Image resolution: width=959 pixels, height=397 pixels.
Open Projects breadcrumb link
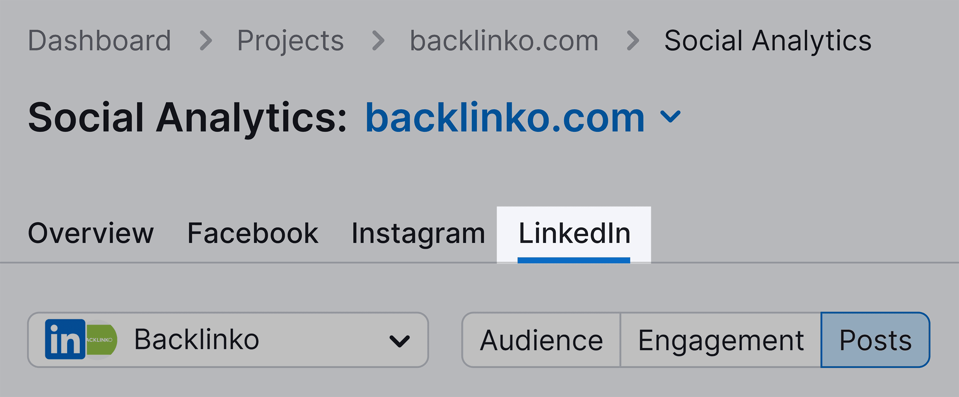[290, 41]
